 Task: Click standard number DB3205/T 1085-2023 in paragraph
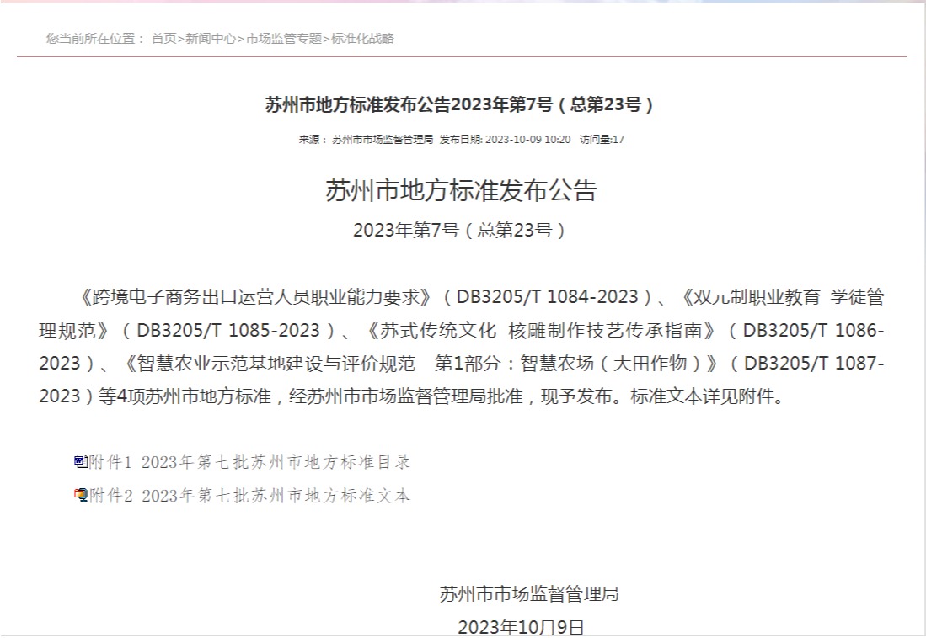(228, 330)
